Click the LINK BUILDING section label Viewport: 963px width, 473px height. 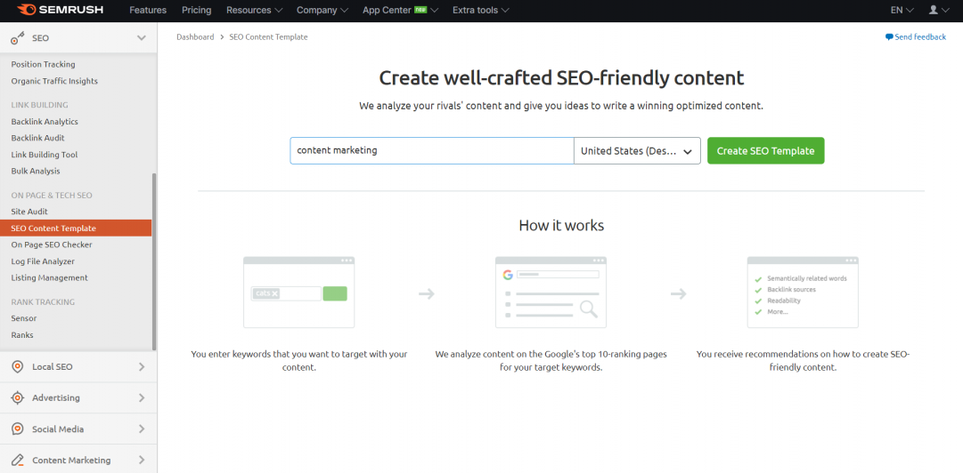40,106
